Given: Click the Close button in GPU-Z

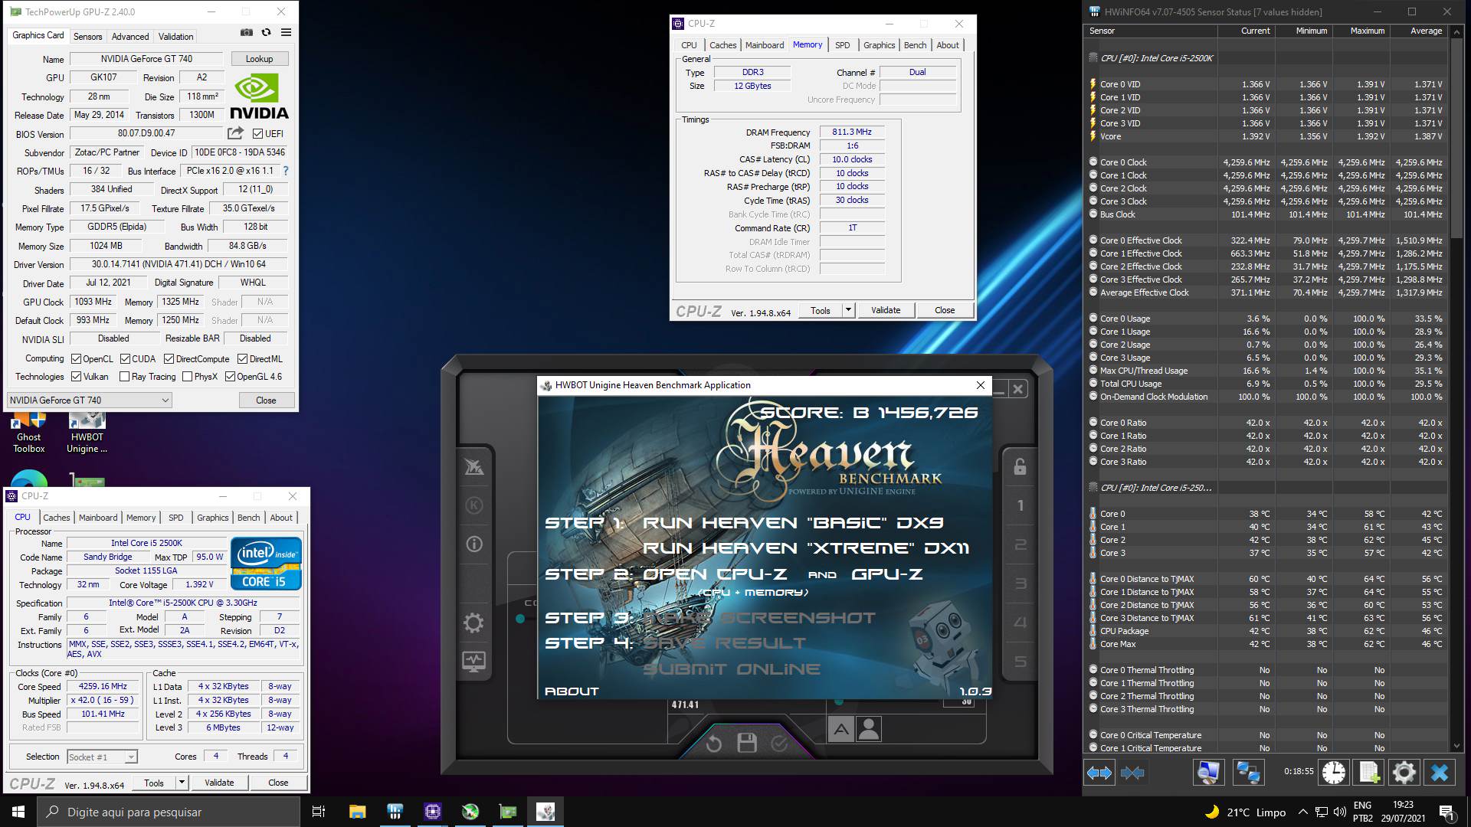Looking at the screenshot, I should coord(266,400).
